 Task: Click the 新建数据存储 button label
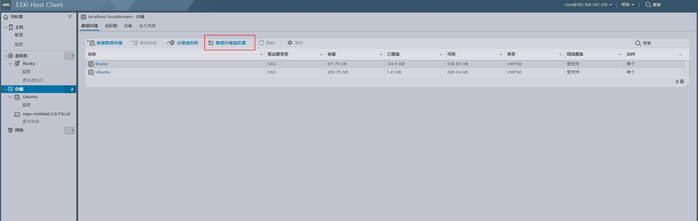click(x=109, y=43)
